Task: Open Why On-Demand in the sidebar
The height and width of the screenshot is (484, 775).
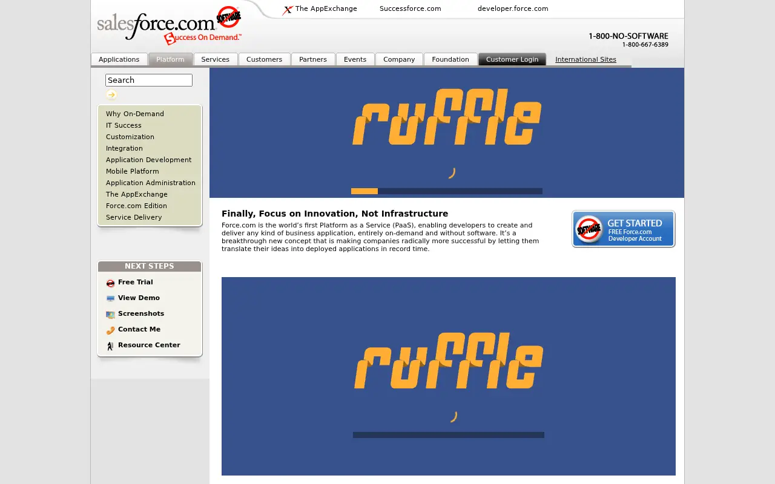Action: (x=135, y=114)
